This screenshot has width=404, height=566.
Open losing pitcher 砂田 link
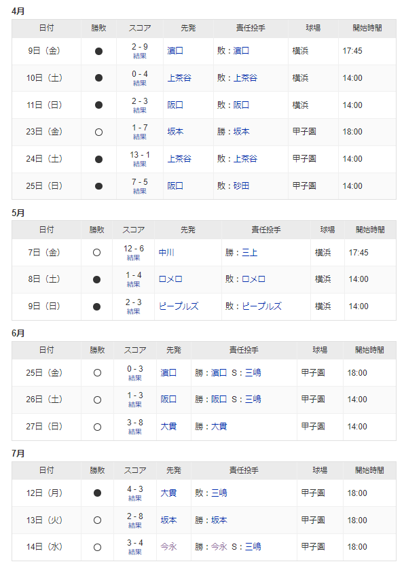pos(241,186)
